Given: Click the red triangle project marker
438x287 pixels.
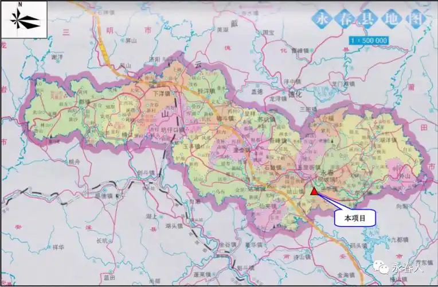Looking at the screenshot, I should (314, 192).
